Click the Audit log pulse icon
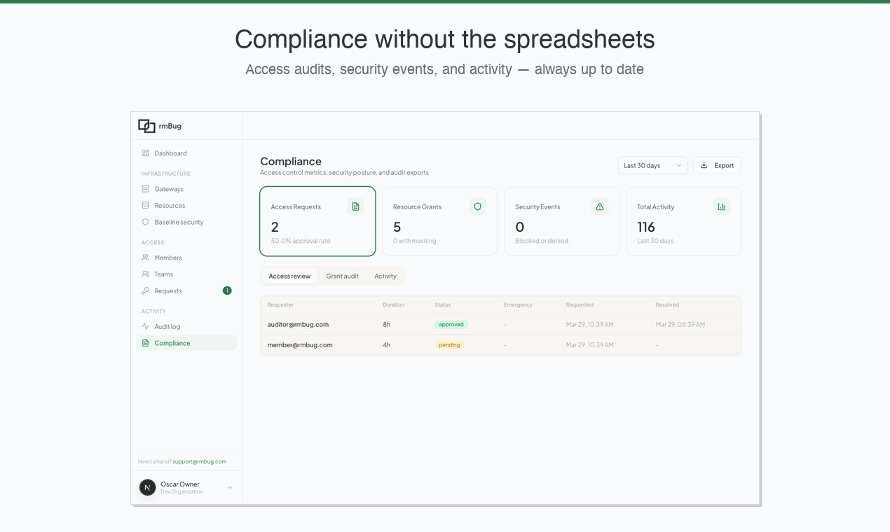 (x=145, y=327)
